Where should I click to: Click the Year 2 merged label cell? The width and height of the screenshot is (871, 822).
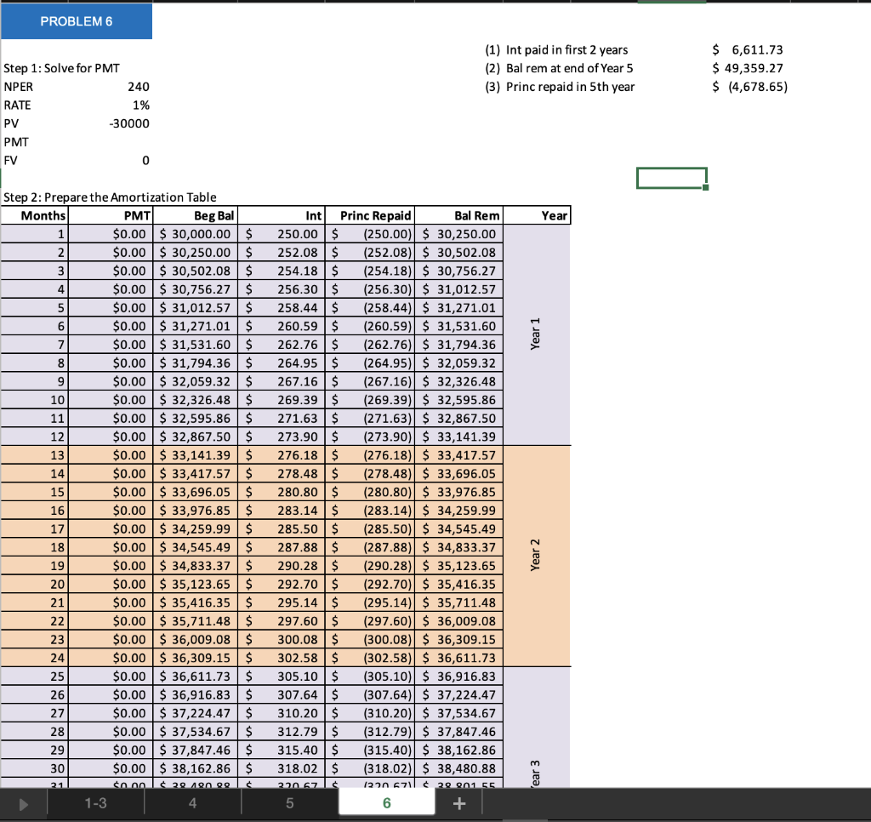coord(537,557)
